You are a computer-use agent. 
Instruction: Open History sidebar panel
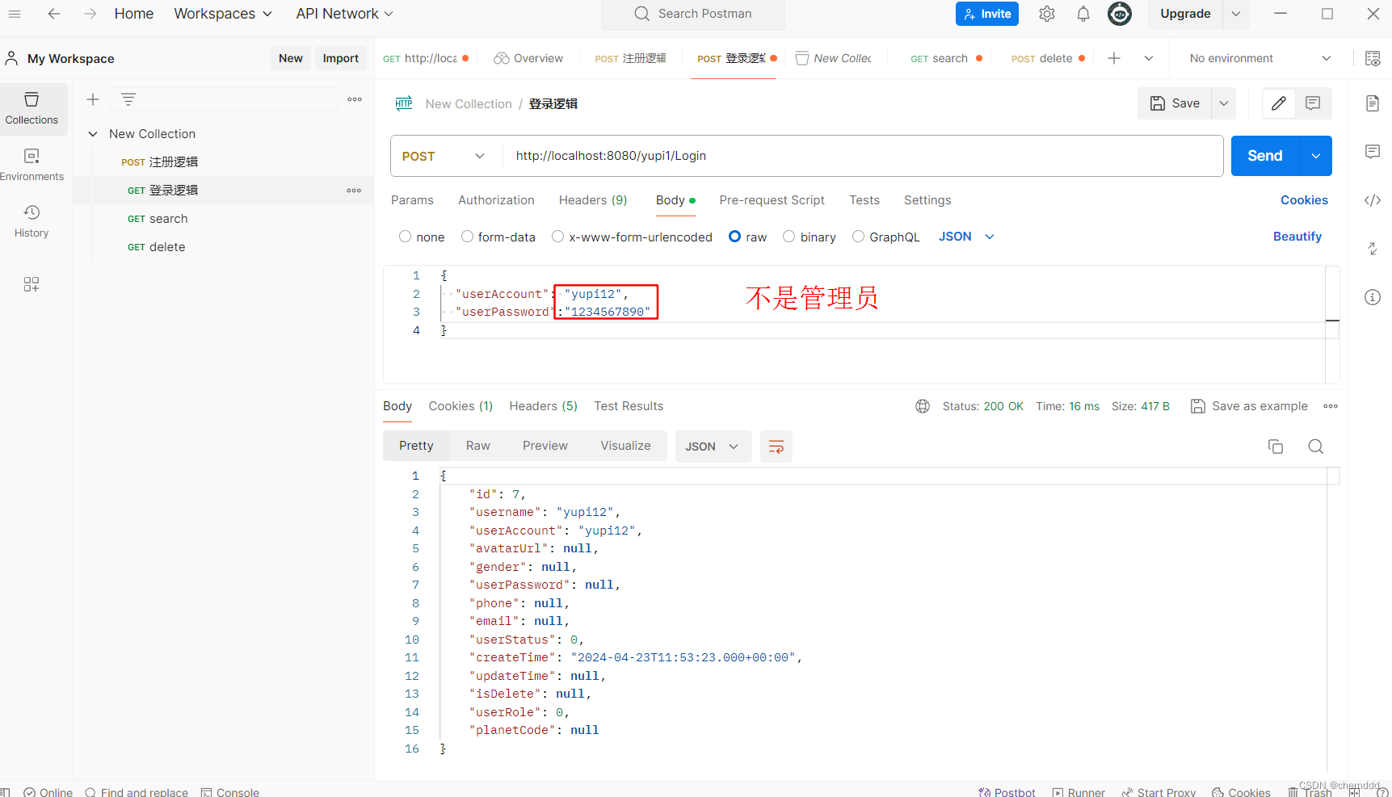click(x=32, y=220)
